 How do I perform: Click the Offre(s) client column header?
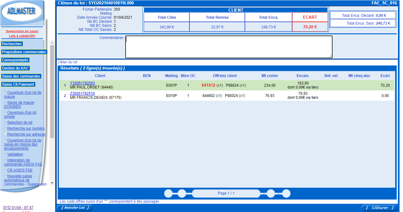[x=225, y=76]
